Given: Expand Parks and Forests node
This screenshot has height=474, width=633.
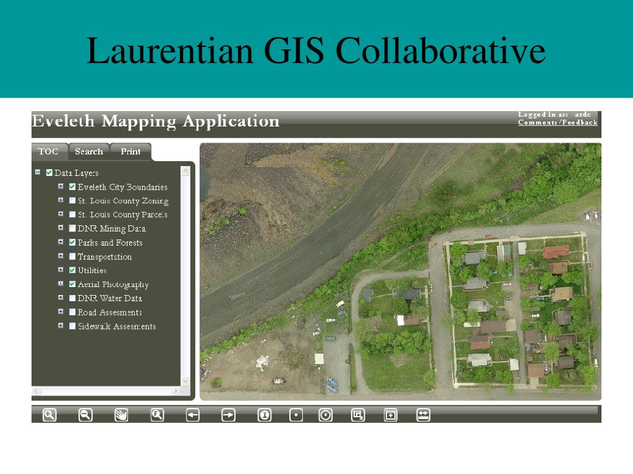Looking at the screenshot, I should pos(61,242).
